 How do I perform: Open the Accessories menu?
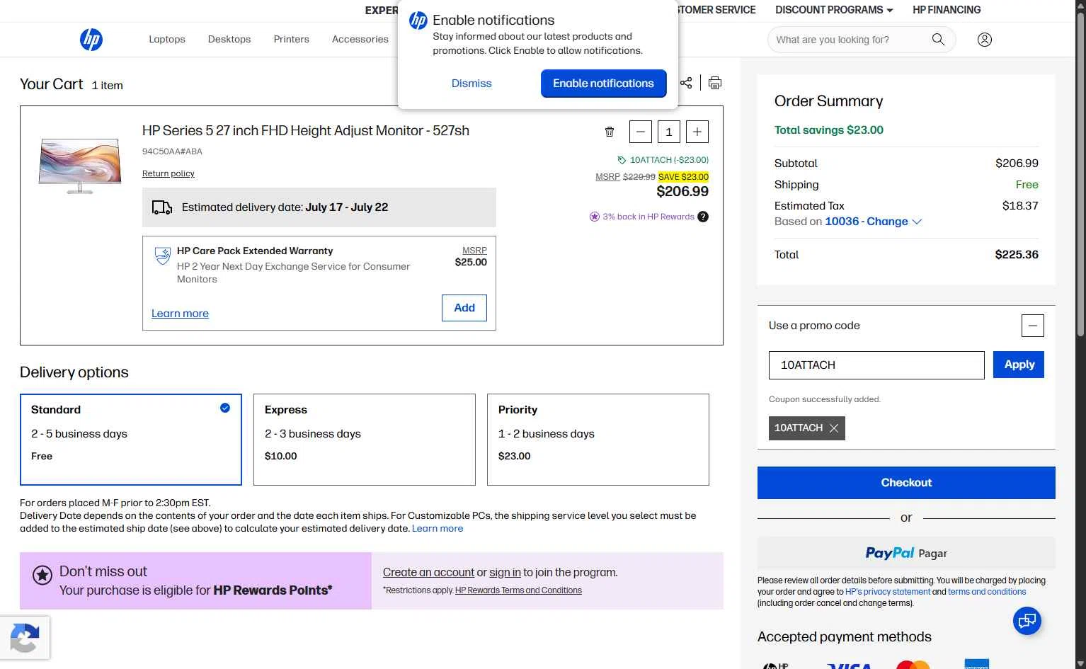pos(360,40)
